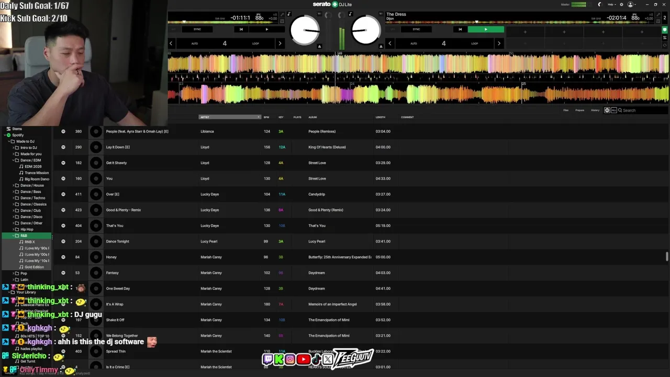
Task: Toggle the right deck auto loop 4
Action: (444, 43)
